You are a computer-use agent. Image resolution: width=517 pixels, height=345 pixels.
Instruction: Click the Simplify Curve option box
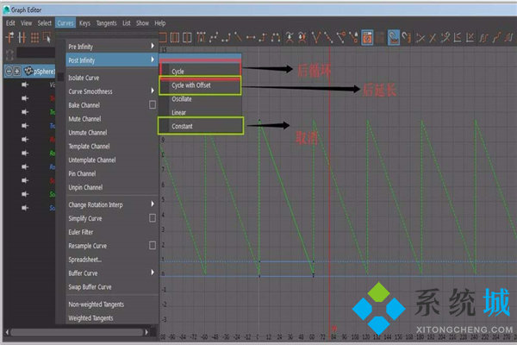[x=153, y=218]
